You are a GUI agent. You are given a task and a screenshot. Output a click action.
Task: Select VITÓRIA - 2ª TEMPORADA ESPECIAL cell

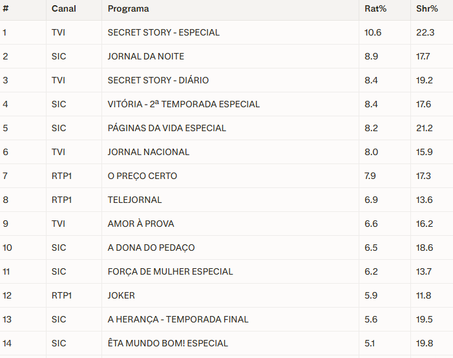184,104
